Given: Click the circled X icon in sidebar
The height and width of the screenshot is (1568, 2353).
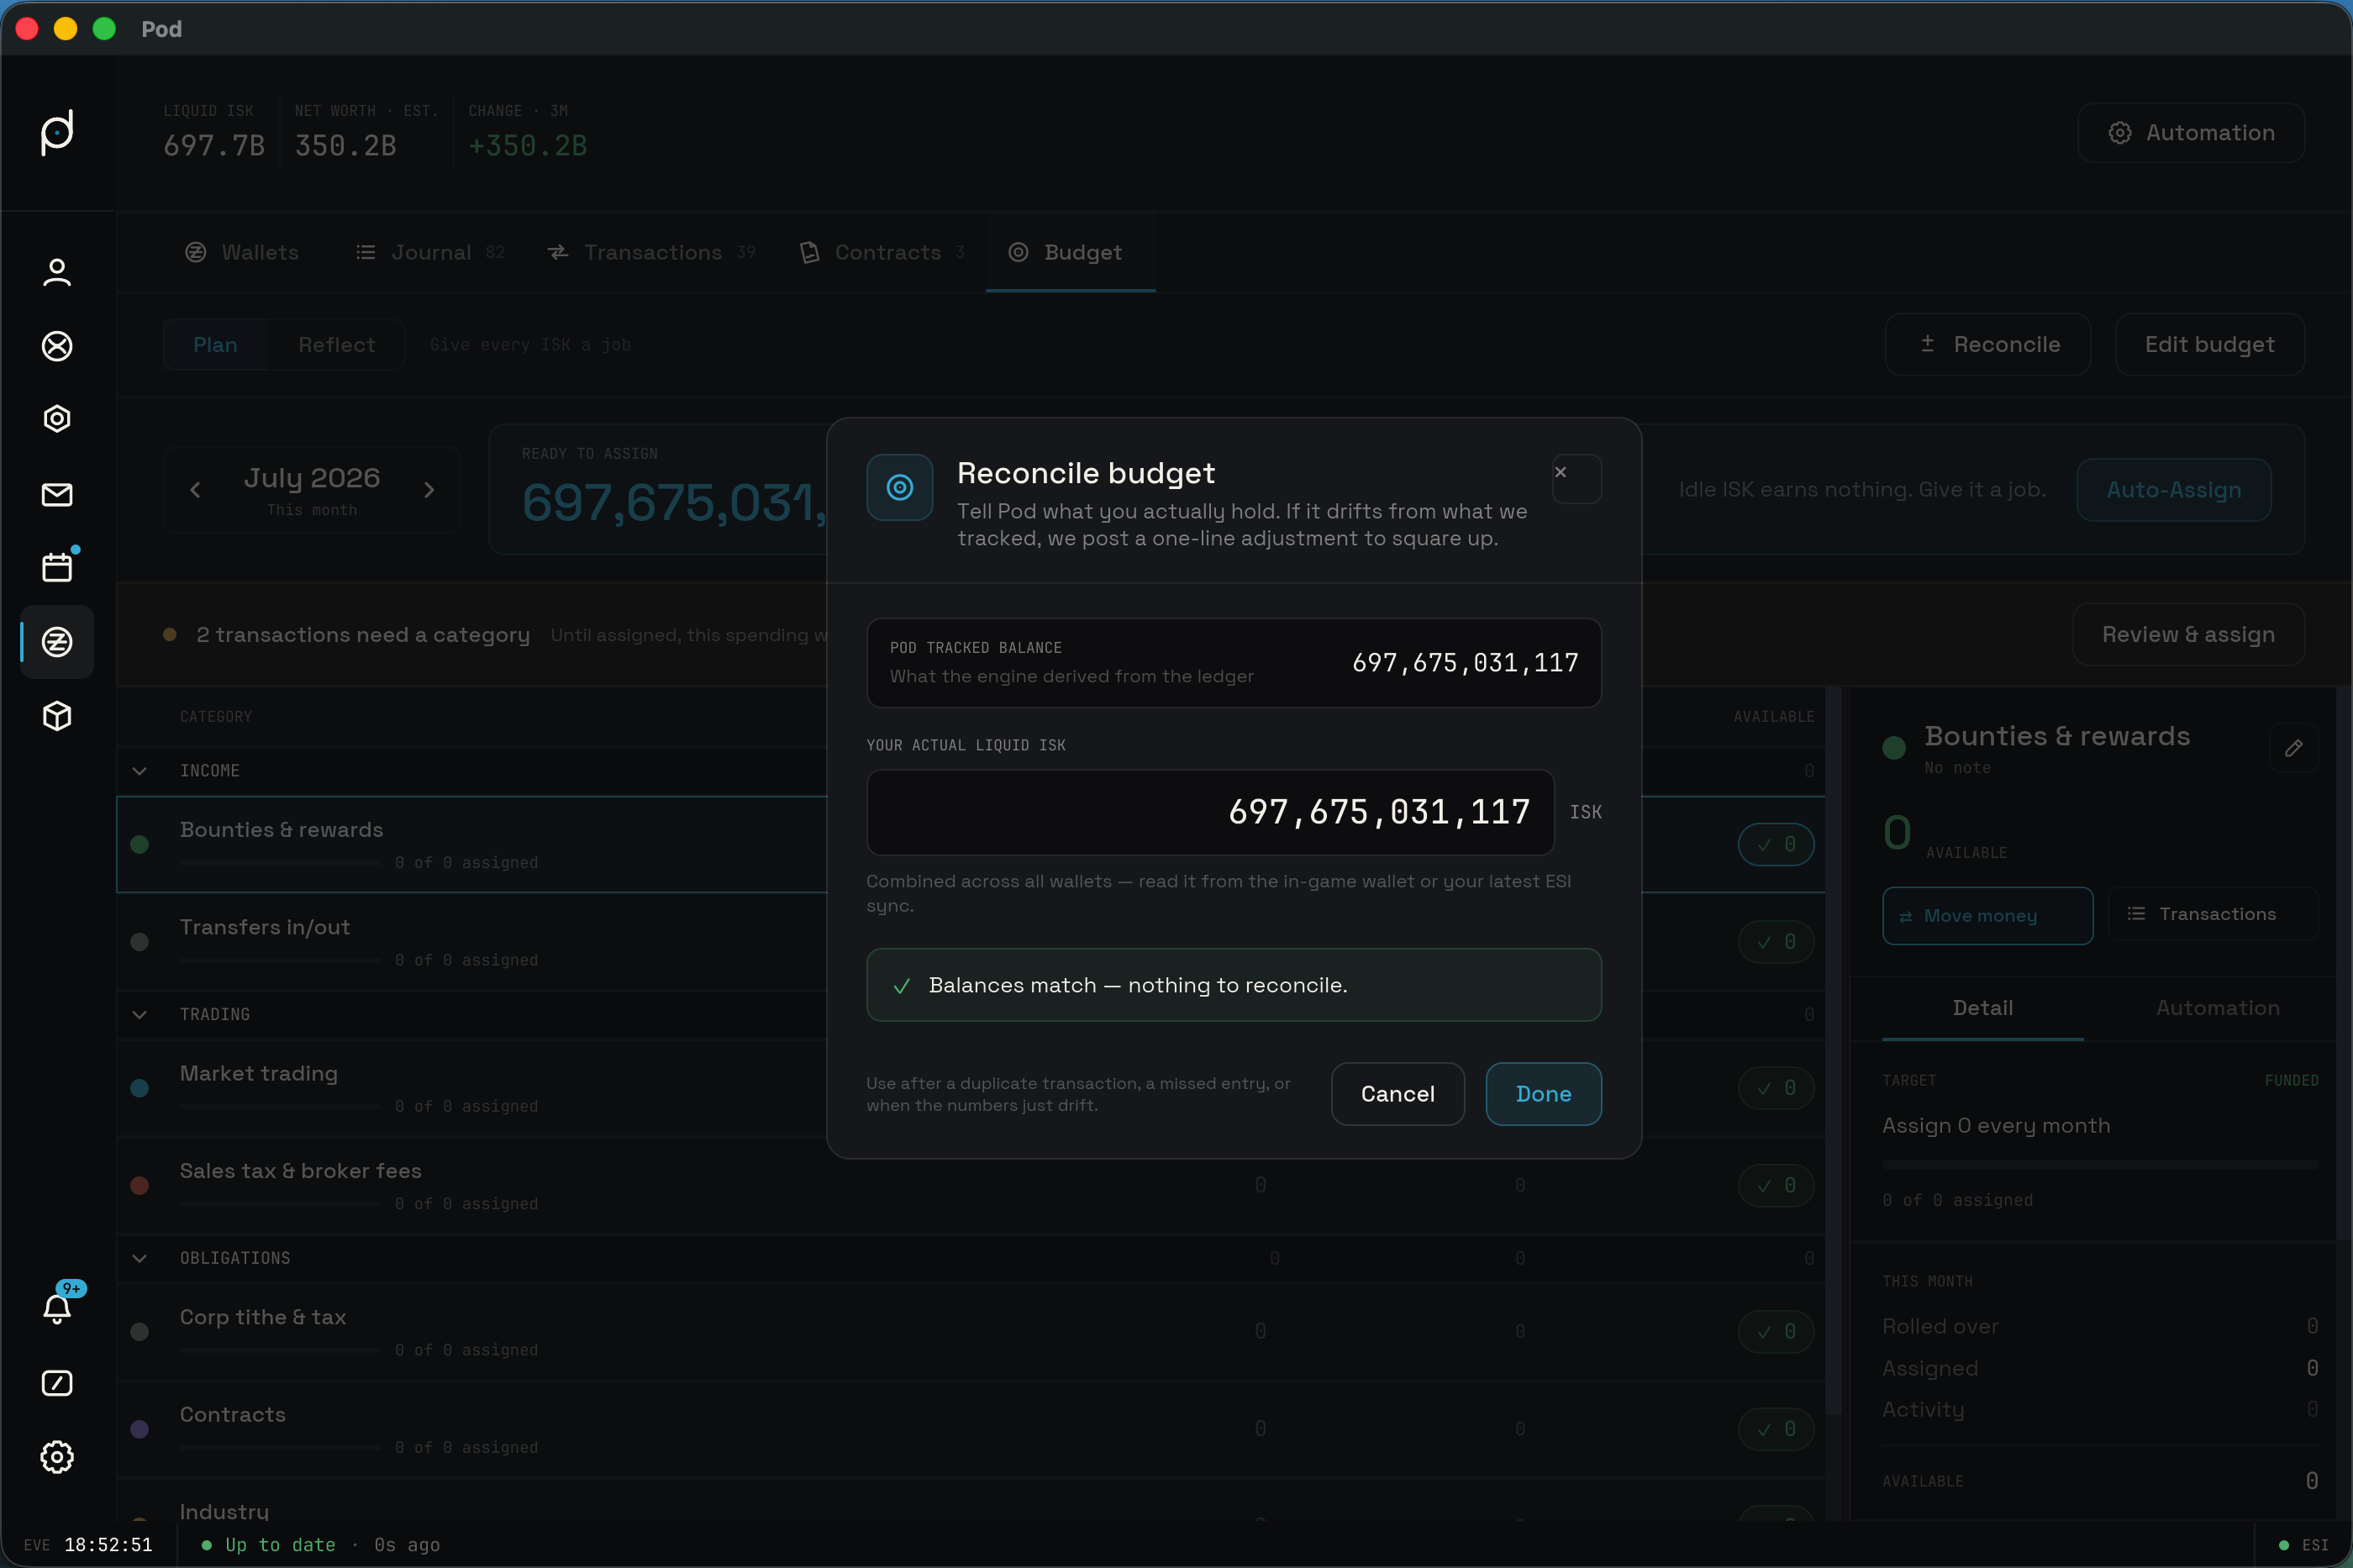Looking at the screenshot, I should pyautogui.click(x=57, y=346).
